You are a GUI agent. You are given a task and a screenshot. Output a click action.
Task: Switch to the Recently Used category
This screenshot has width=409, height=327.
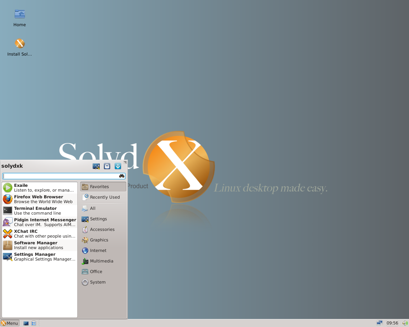click(x=103, y=197)
